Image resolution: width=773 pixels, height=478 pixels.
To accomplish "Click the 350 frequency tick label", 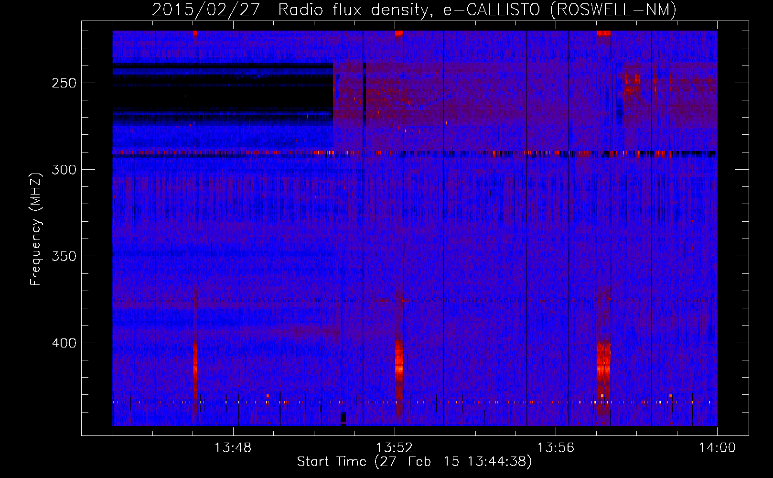I will (x=64, y=256).
